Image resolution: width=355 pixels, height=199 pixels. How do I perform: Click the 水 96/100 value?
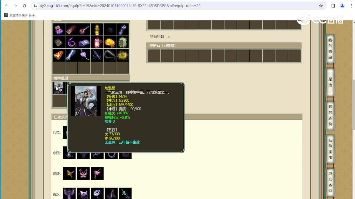coord(112,138)
